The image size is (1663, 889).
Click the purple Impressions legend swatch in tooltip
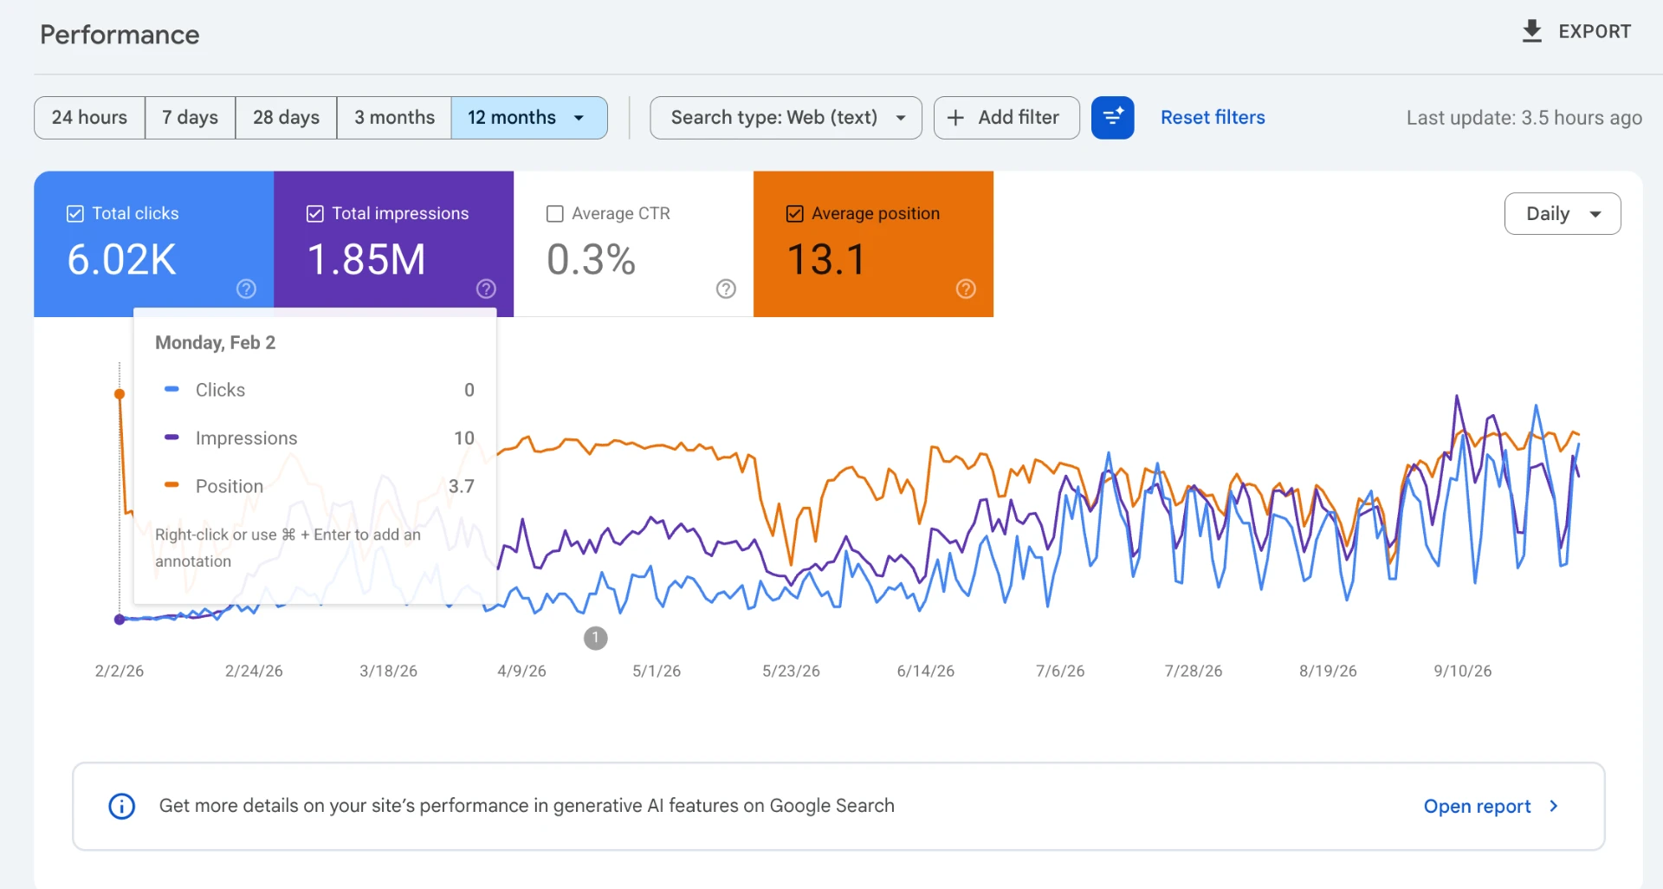tap(171, 438)
